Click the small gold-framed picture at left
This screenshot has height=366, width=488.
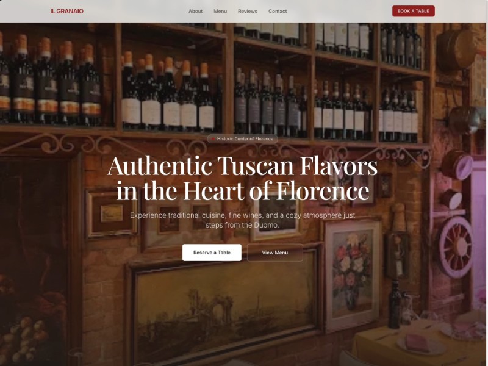coord(111,214)
